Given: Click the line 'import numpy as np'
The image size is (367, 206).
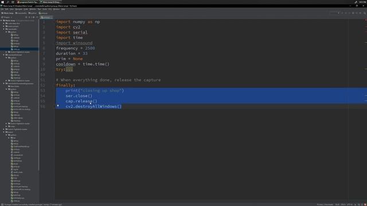Looking at the screenshot, I should [x=78, y=22].
